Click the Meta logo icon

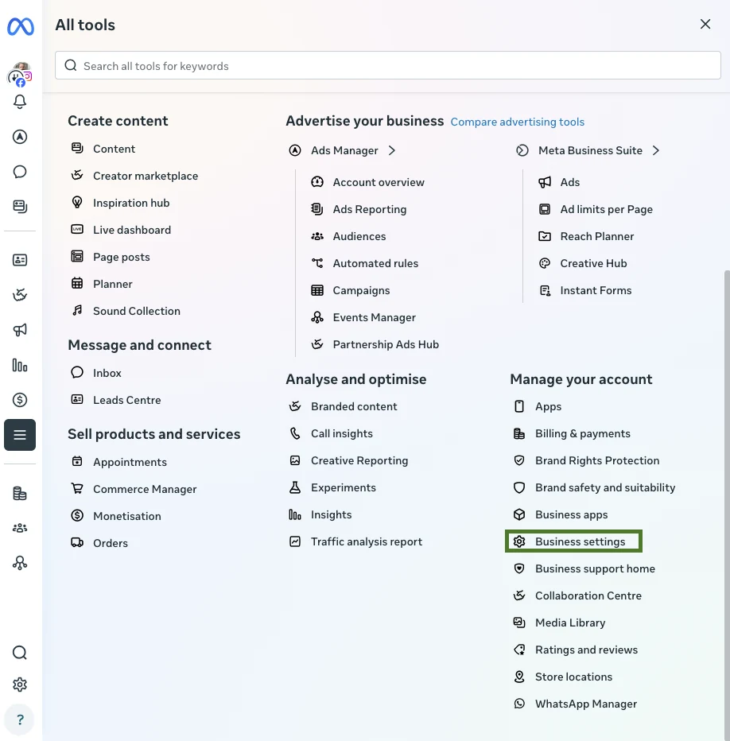[21, 26]
